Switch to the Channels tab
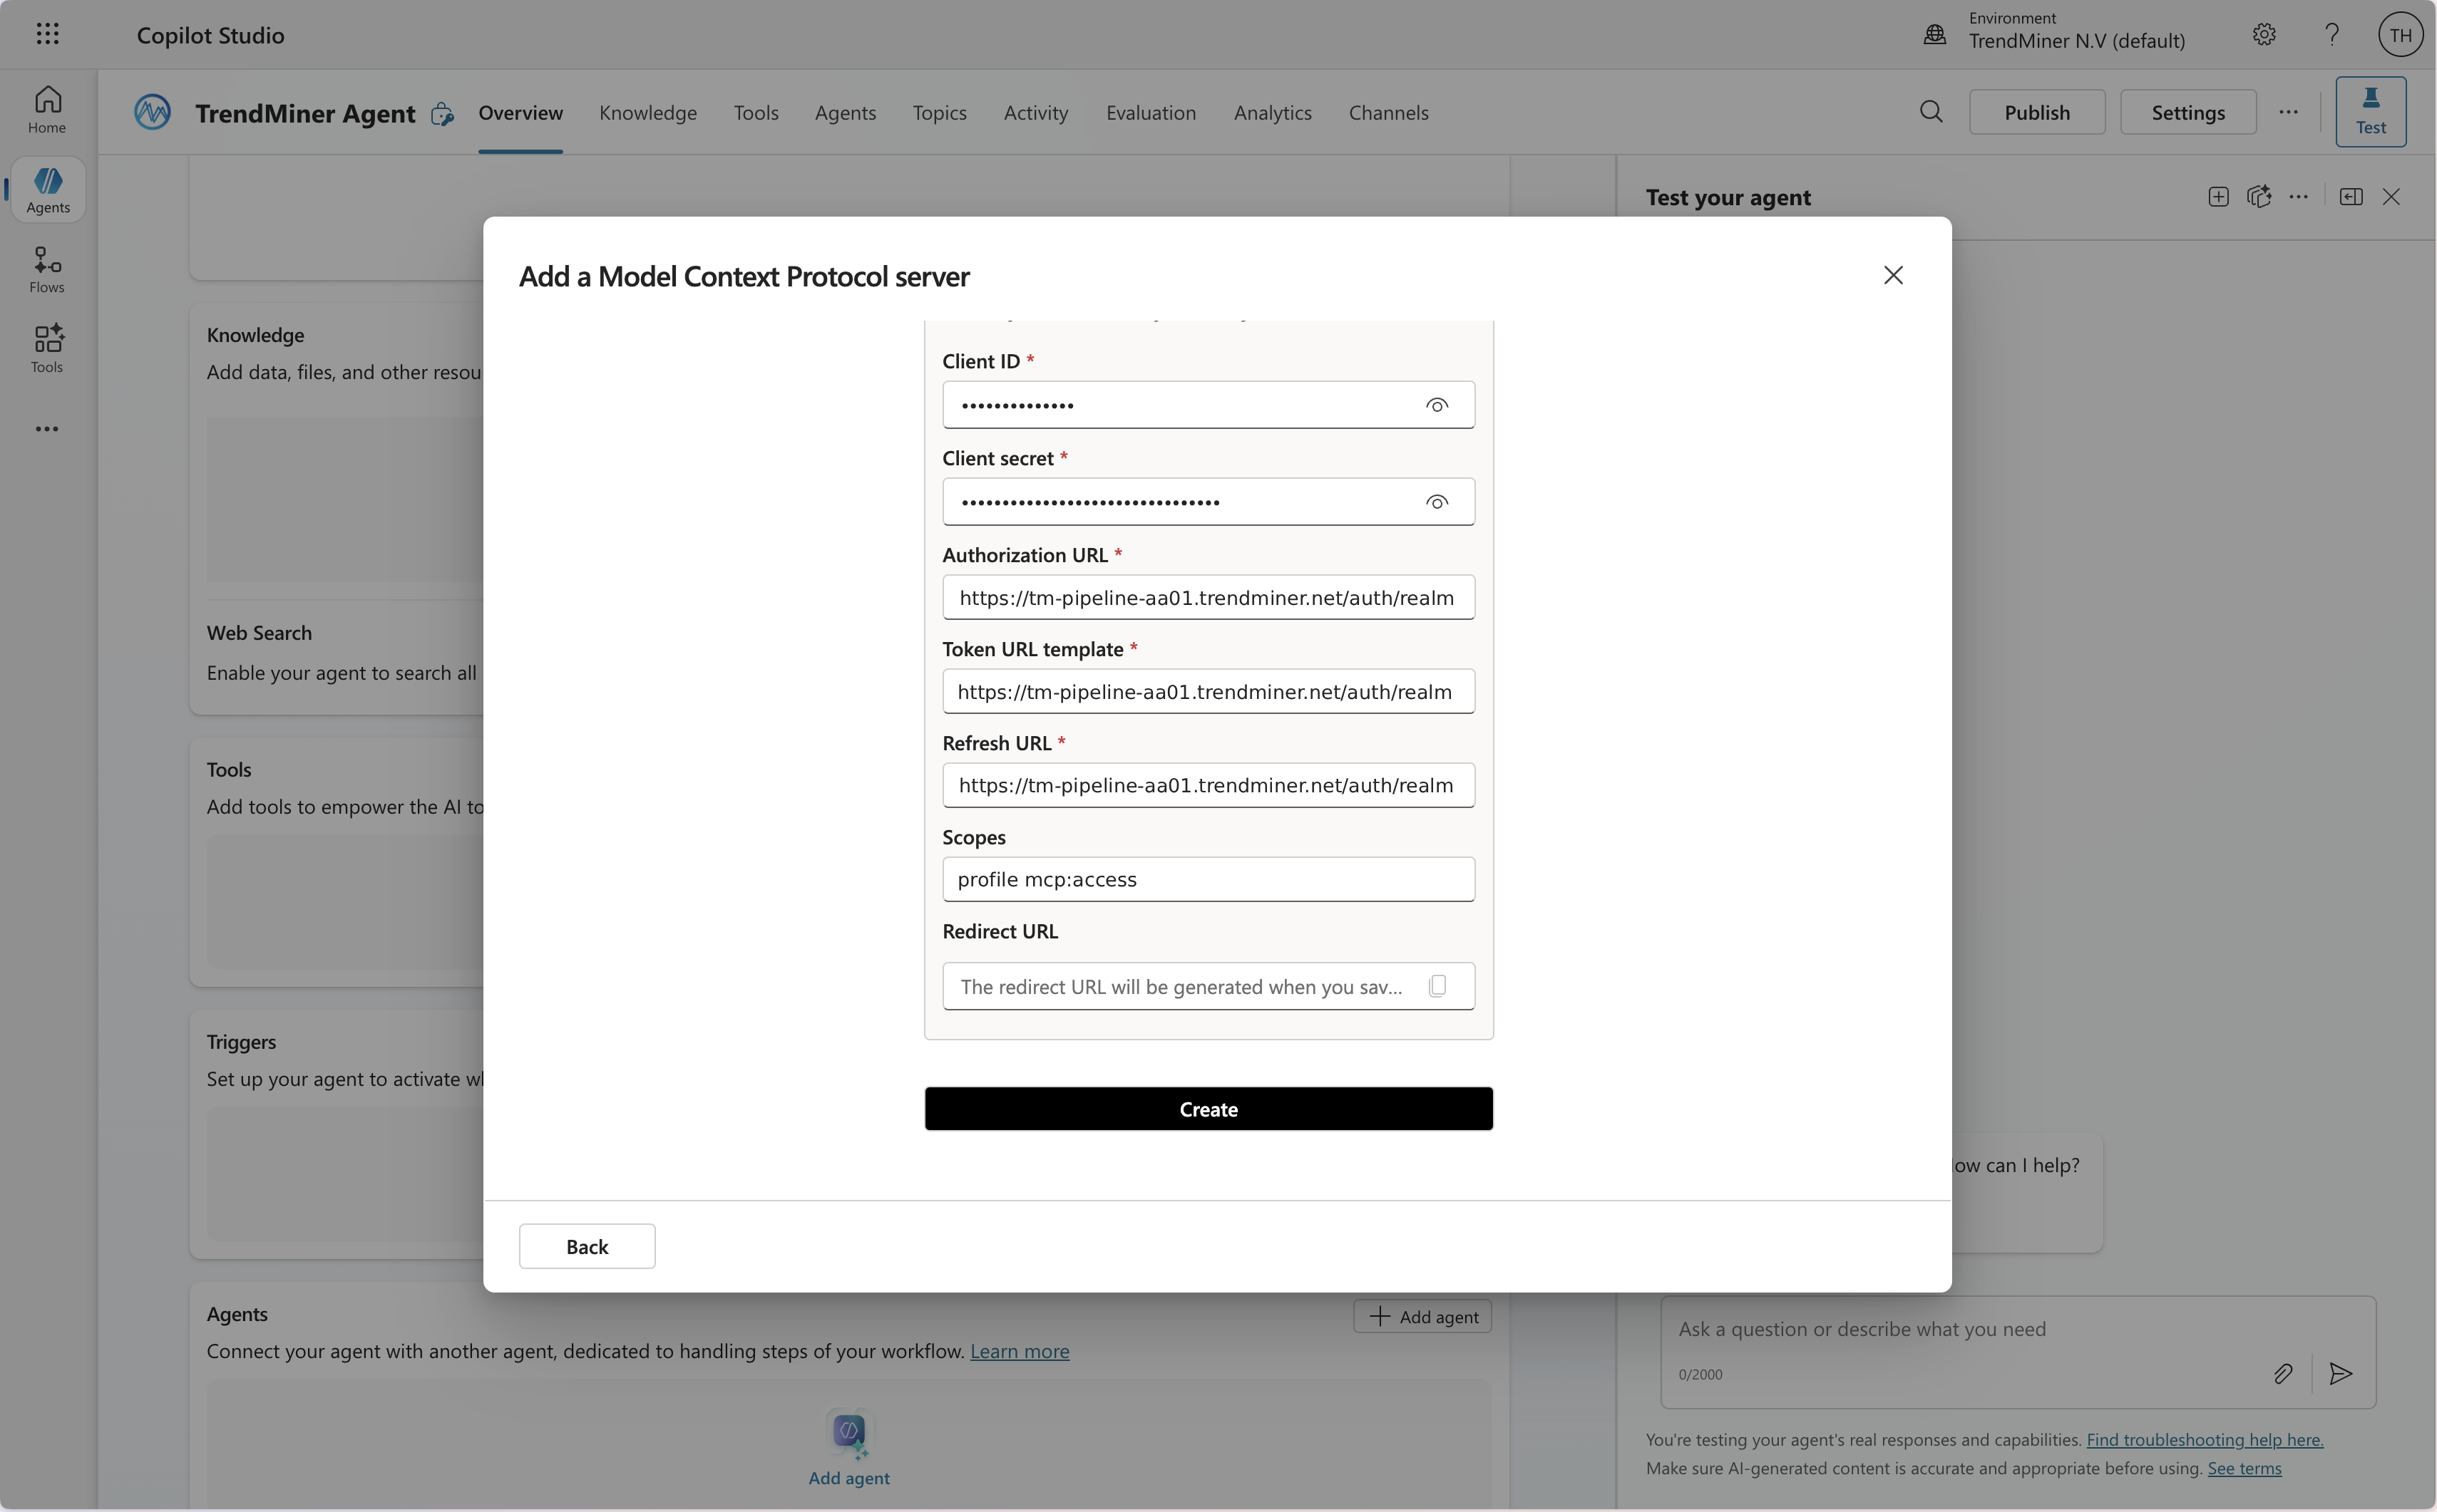Screen dimensions: 2437x1512 point(1389,112)
